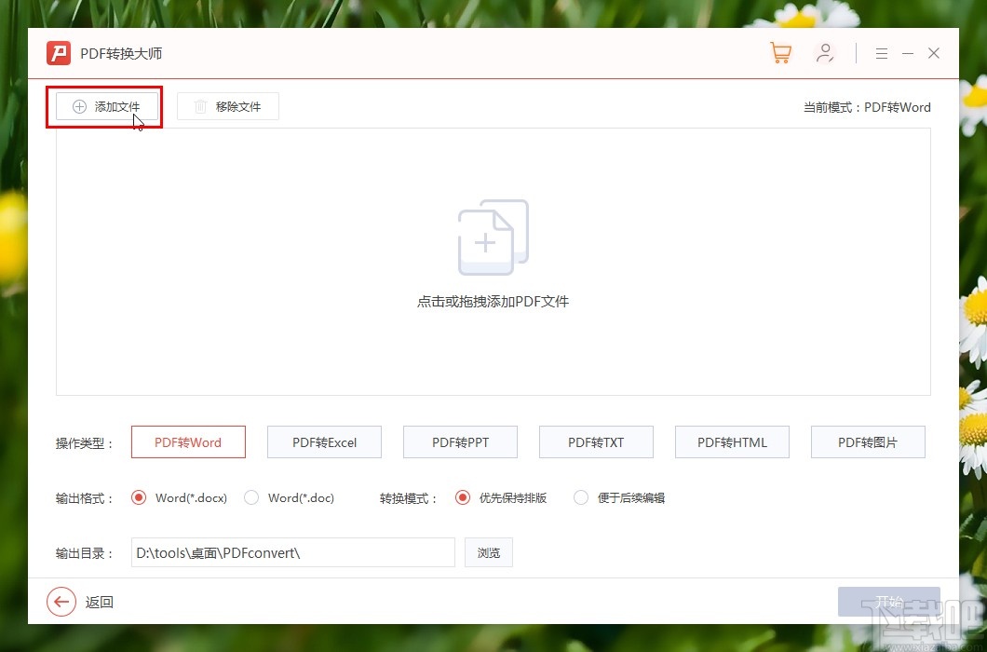Enable the 便于后续编辑 conversion mode
Screen dimensions: 987x652
(x=580, y=498)
